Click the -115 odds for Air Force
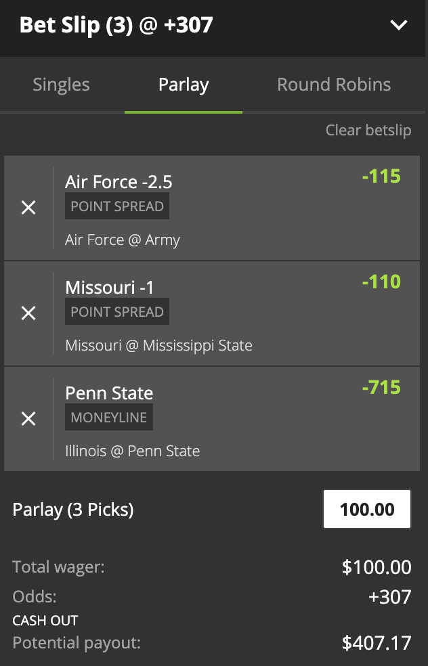 click(x=381, y=177)
